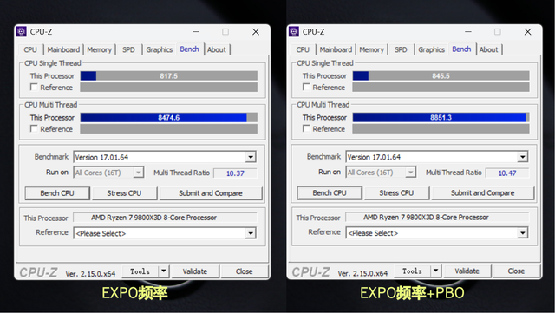Click Close button in left window footer
The image size is (555, 313).
click(245, 271)
